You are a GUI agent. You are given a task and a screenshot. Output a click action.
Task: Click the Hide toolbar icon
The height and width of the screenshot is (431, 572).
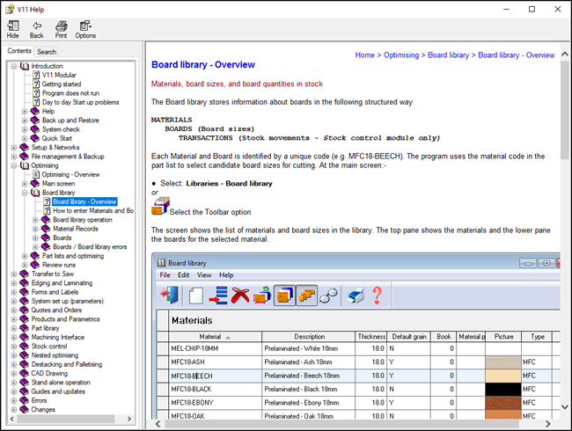pos(12,27)
